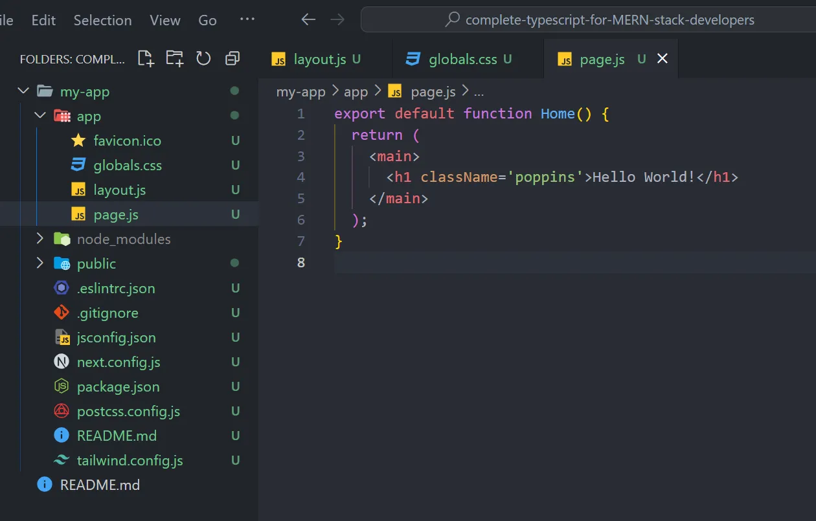Go back using the left arrow icon

[308, 19]
